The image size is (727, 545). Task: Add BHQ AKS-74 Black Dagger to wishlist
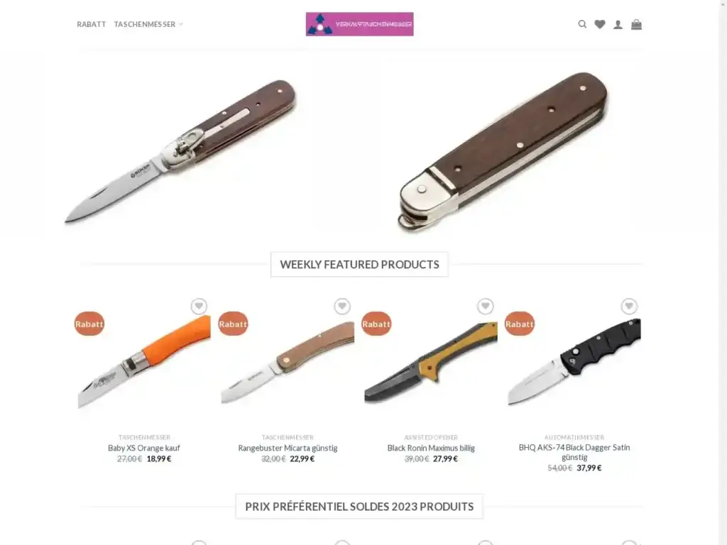(x=629, y=307)
